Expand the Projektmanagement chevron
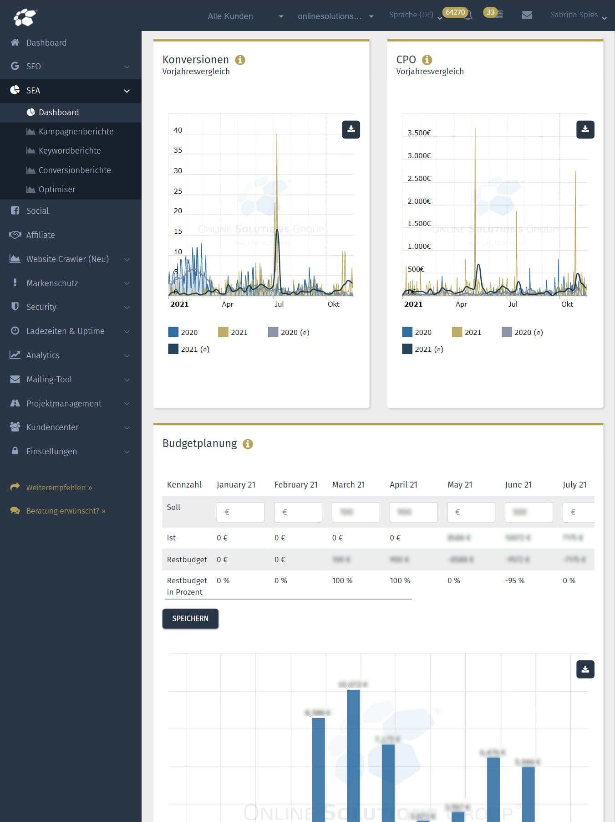Viewport: 615px width, 822px height. pos(127,404)
